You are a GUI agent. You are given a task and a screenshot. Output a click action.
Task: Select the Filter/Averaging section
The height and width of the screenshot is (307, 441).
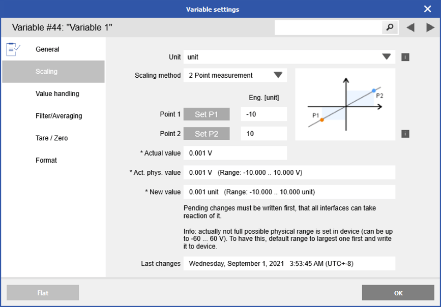[57, 115]
